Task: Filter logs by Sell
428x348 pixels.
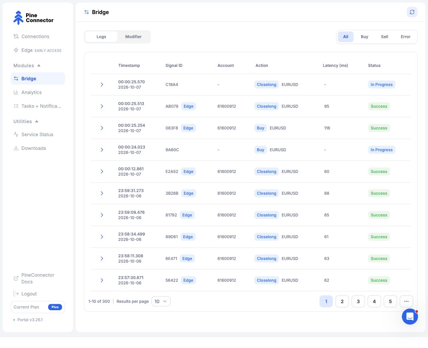Action: [x=385, y=37]
